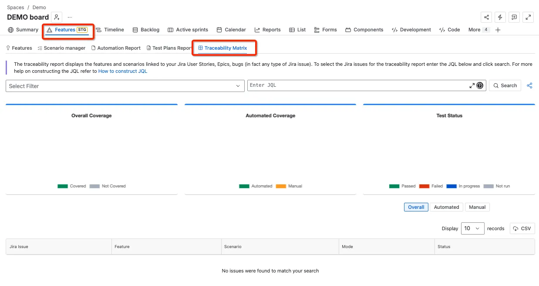This screenshot has height=286, width=539.
Task: Go to the Components tab
Action: (364, 30)
